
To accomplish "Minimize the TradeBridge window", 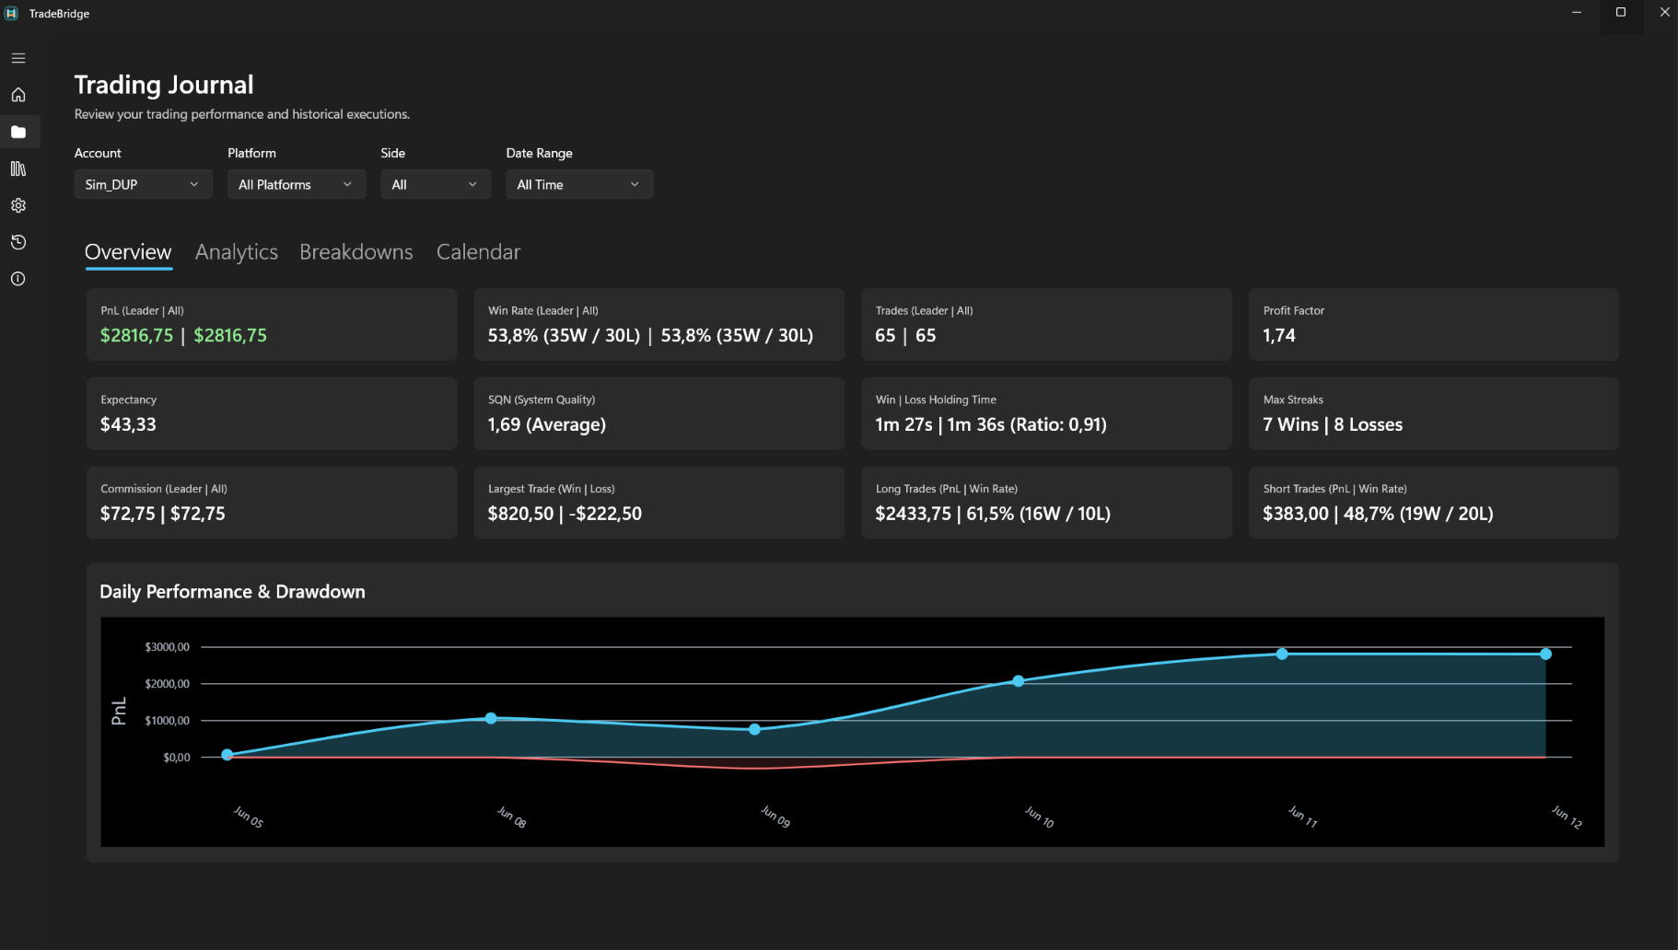I will 1577,13.
